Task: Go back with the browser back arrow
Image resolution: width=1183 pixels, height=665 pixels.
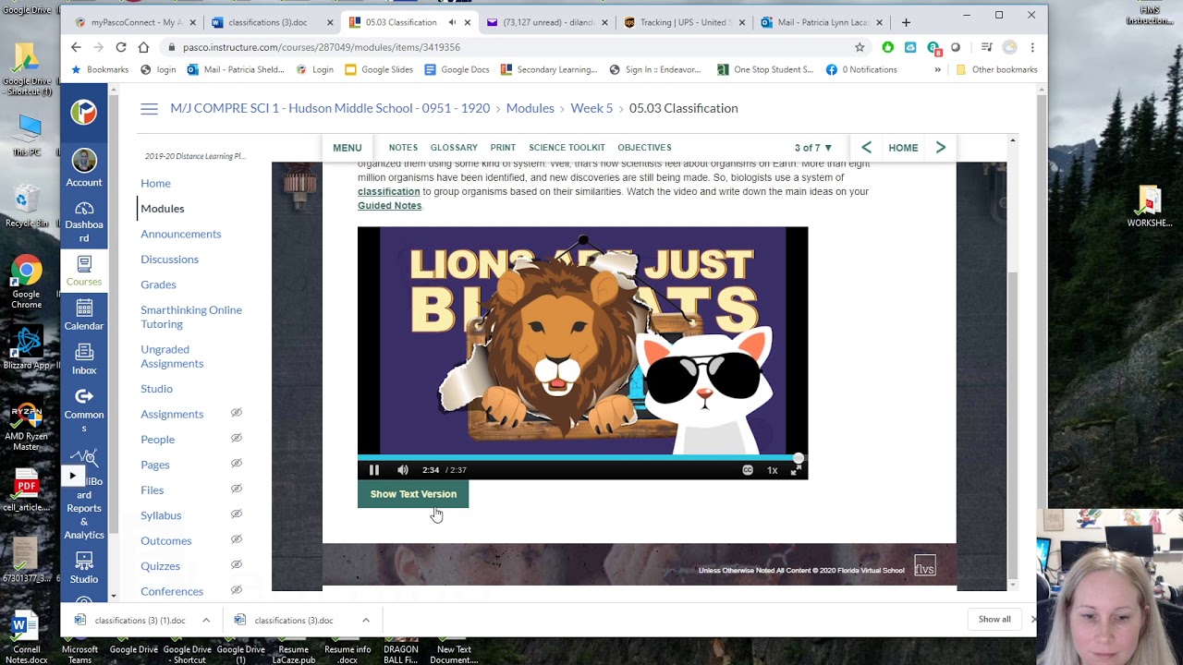Action: (76, 47)
